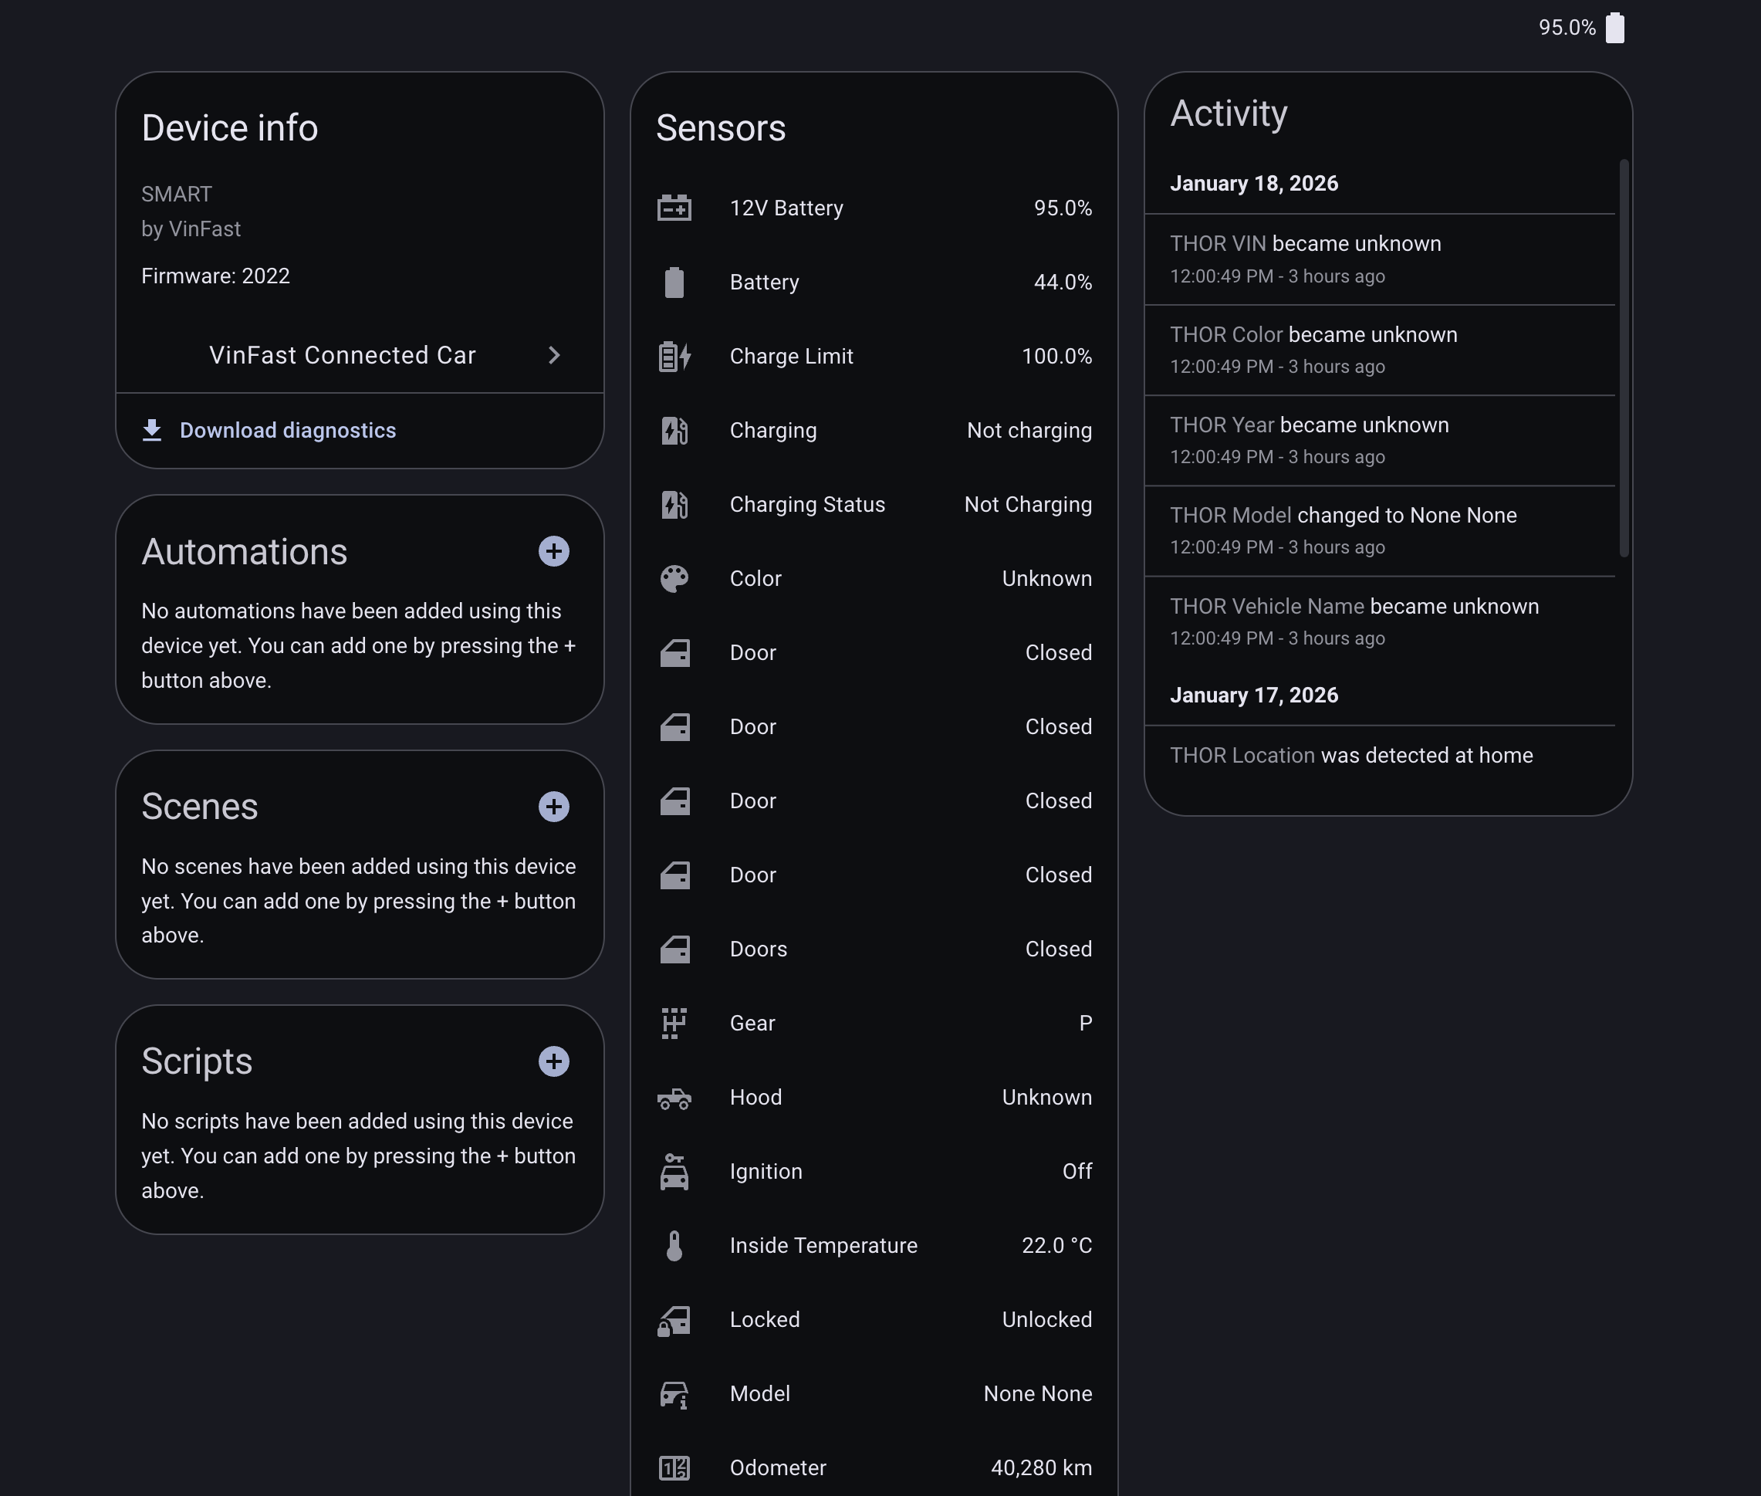Image resolution: width=1761 pixels, height=1496 pixels.
Task: Click the Odometer counter icon
Action: coord(674,1467)
